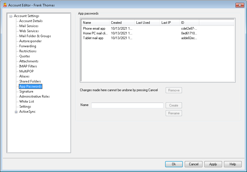Expand the ActiveSync tree node
The width and height of the screenshot is (247, 172).
tap(16, 112)
